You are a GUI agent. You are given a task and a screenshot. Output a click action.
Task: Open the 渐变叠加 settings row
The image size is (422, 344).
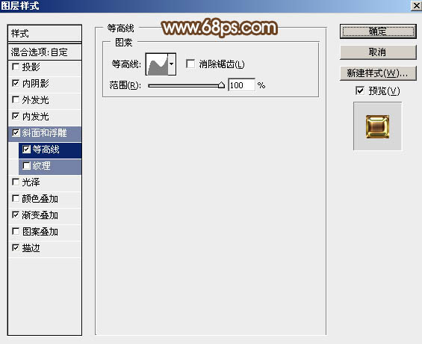45,216
